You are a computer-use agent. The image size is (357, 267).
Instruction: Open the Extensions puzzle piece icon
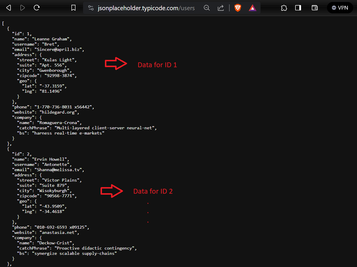[x=284, y=8]
